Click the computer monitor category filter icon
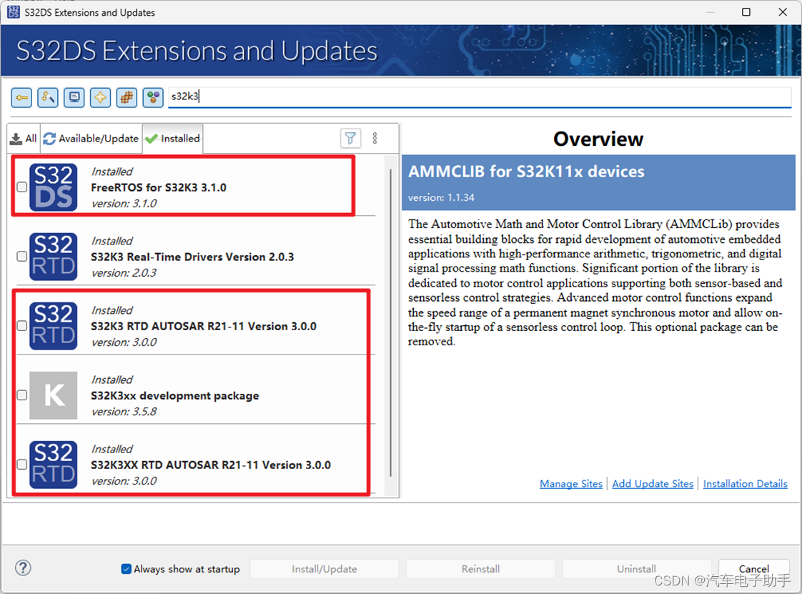The height and width of the screenshot is (594, 802). [74, 97]
